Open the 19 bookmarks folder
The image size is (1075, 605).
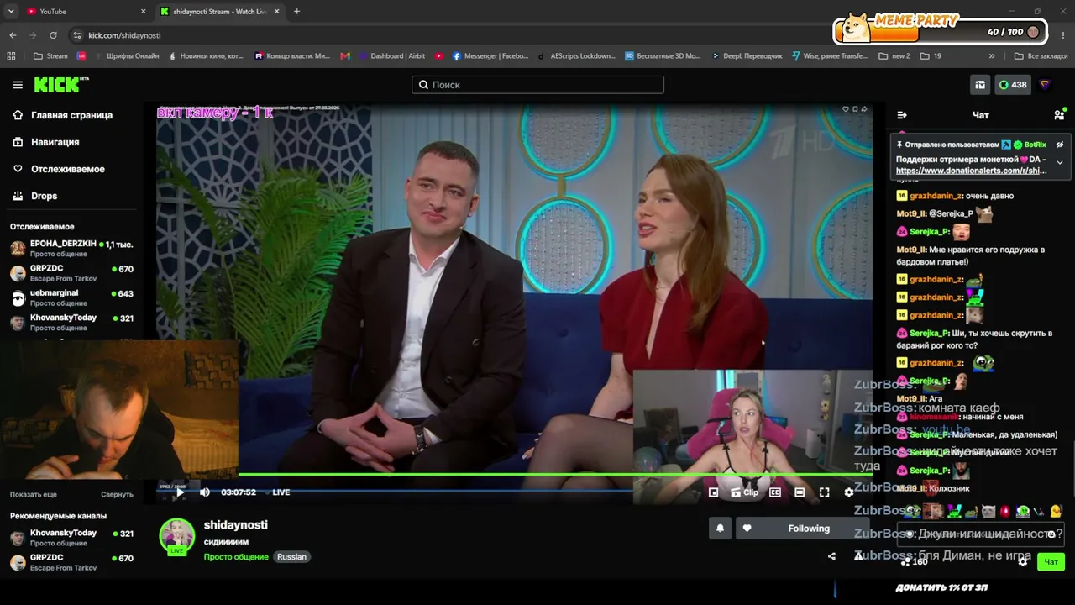[x=931, y=56]
